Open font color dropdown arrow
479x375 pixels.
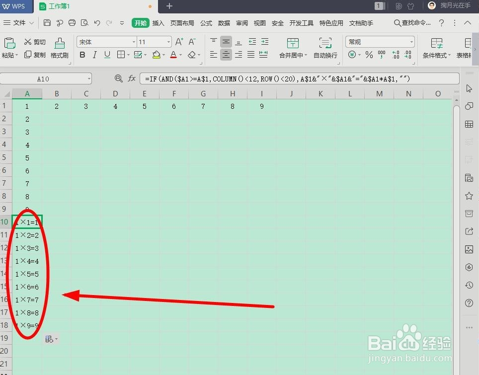(x=181, y=55)
